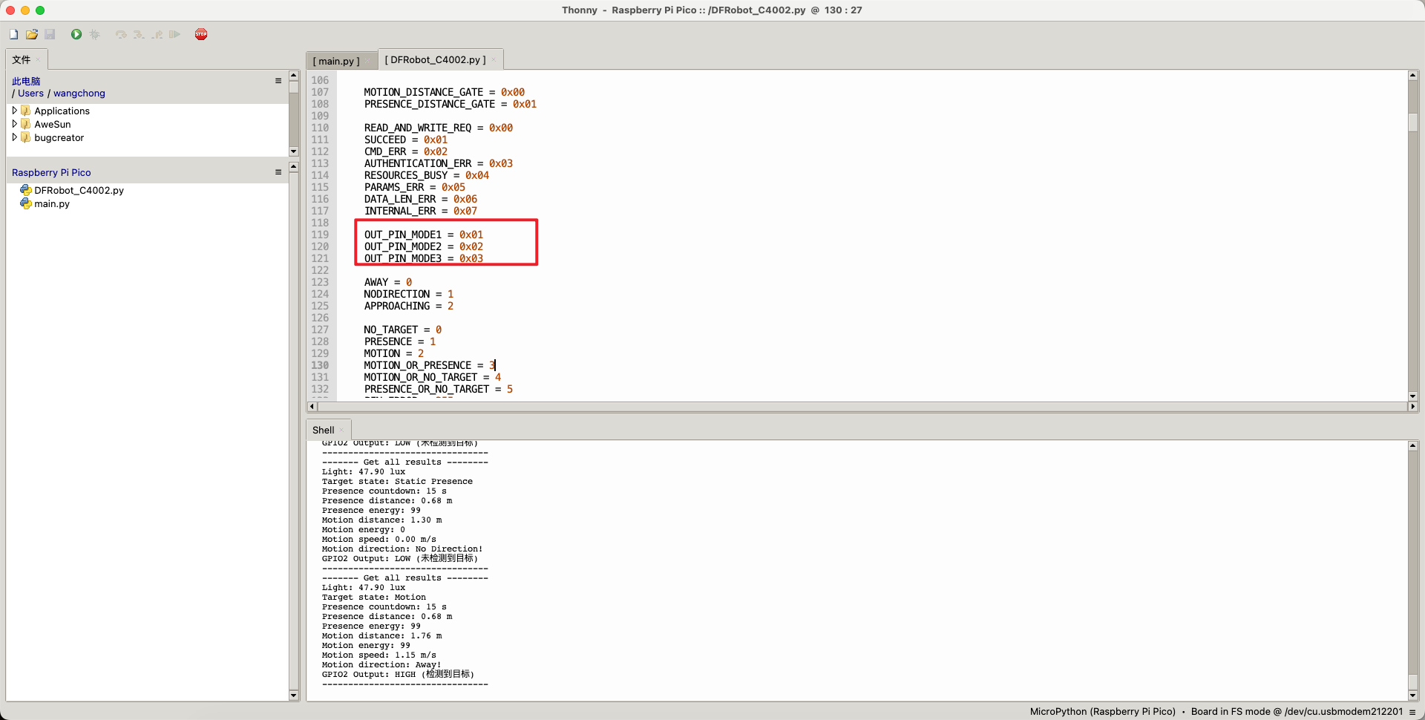Click the editor vertical scrollbar thumb
Image resolution: width=1425 pixels, height=720 pixels.
pos(1413,122)
